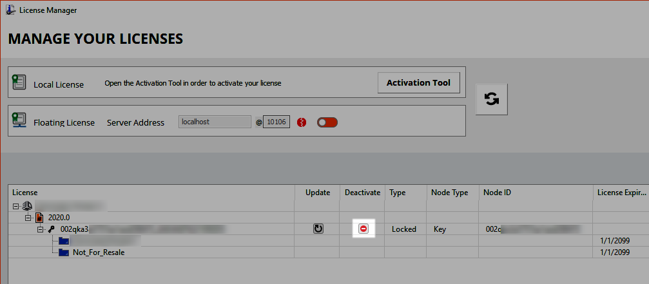Click the License column header
The image size is (649, 284).
point(25,193)
